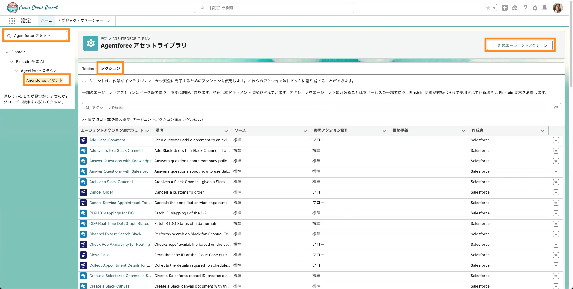Screen dimensions: 573x289
Task: Collapse the Einstein tree node
Action: tap(7, 52)
